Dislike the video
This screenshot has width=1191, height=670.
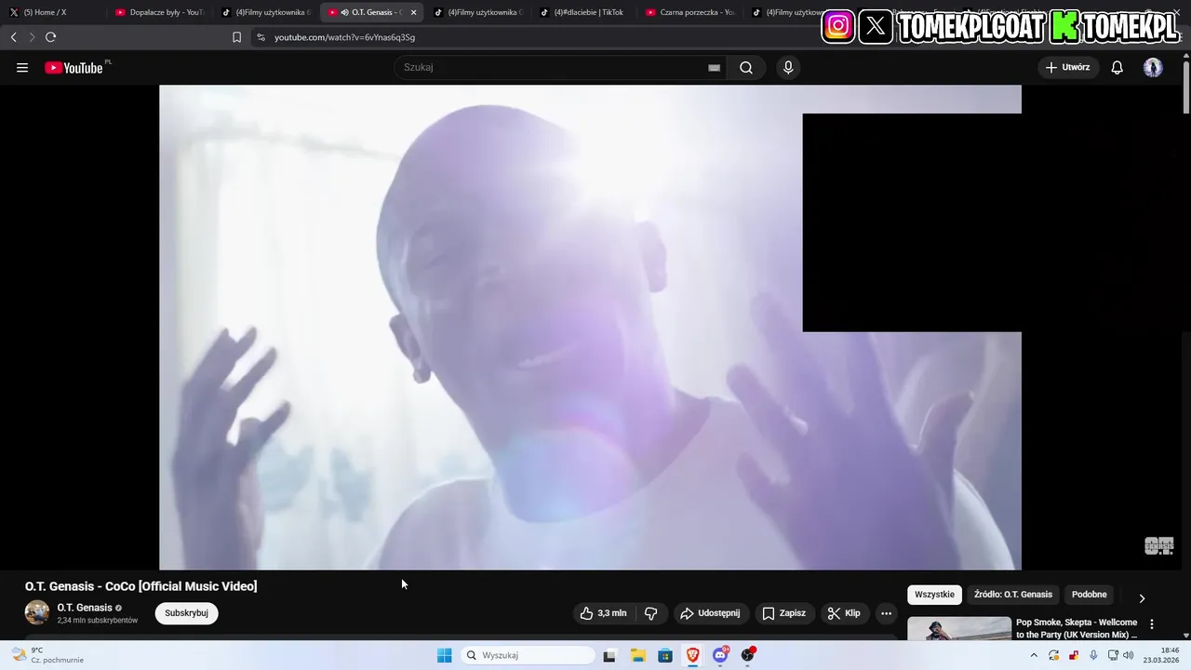[x=651, y=613]
